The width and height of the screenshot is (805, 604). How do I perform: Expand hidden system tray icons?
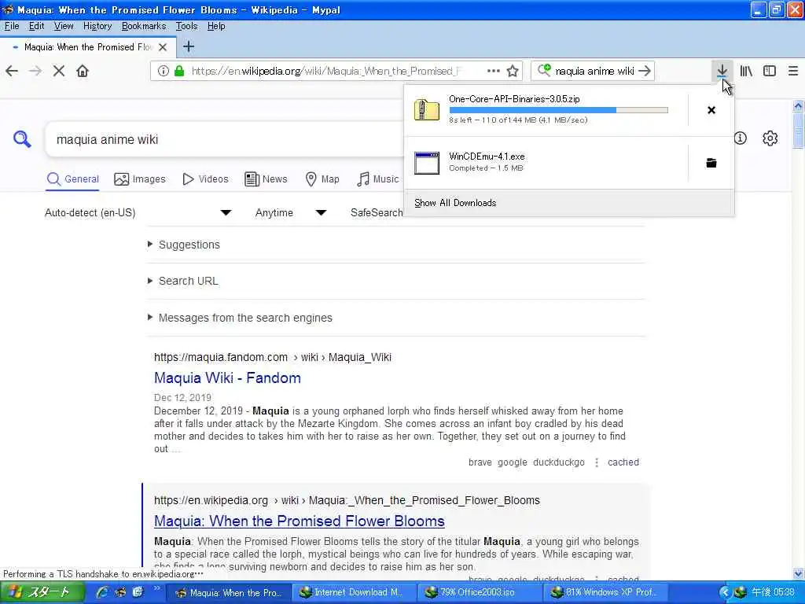(724, 592)
